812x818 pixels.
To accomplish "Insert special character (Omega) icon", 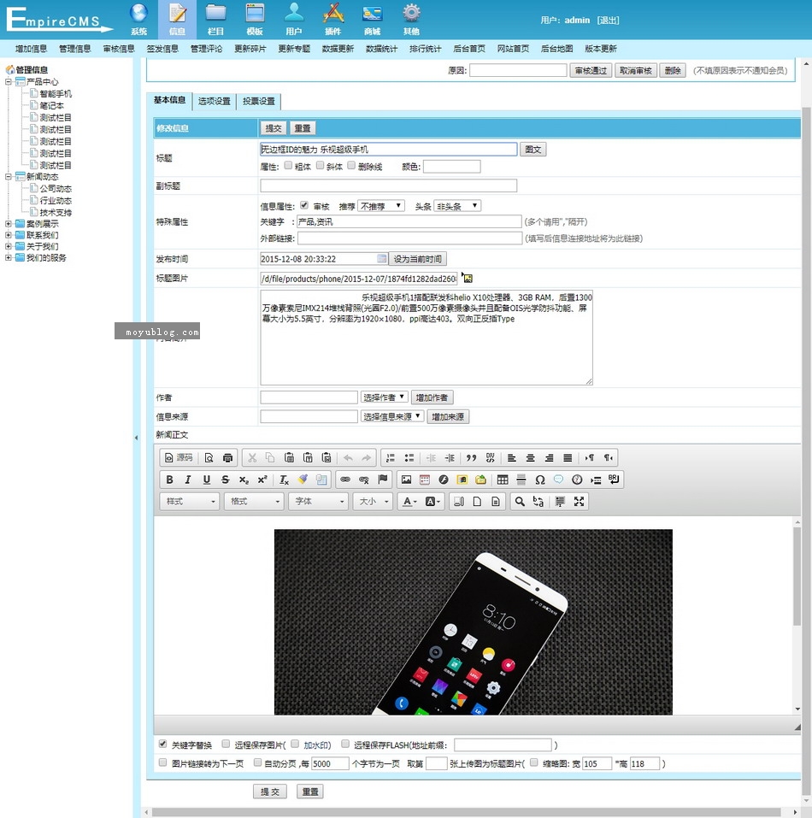I will click(540, 480).
